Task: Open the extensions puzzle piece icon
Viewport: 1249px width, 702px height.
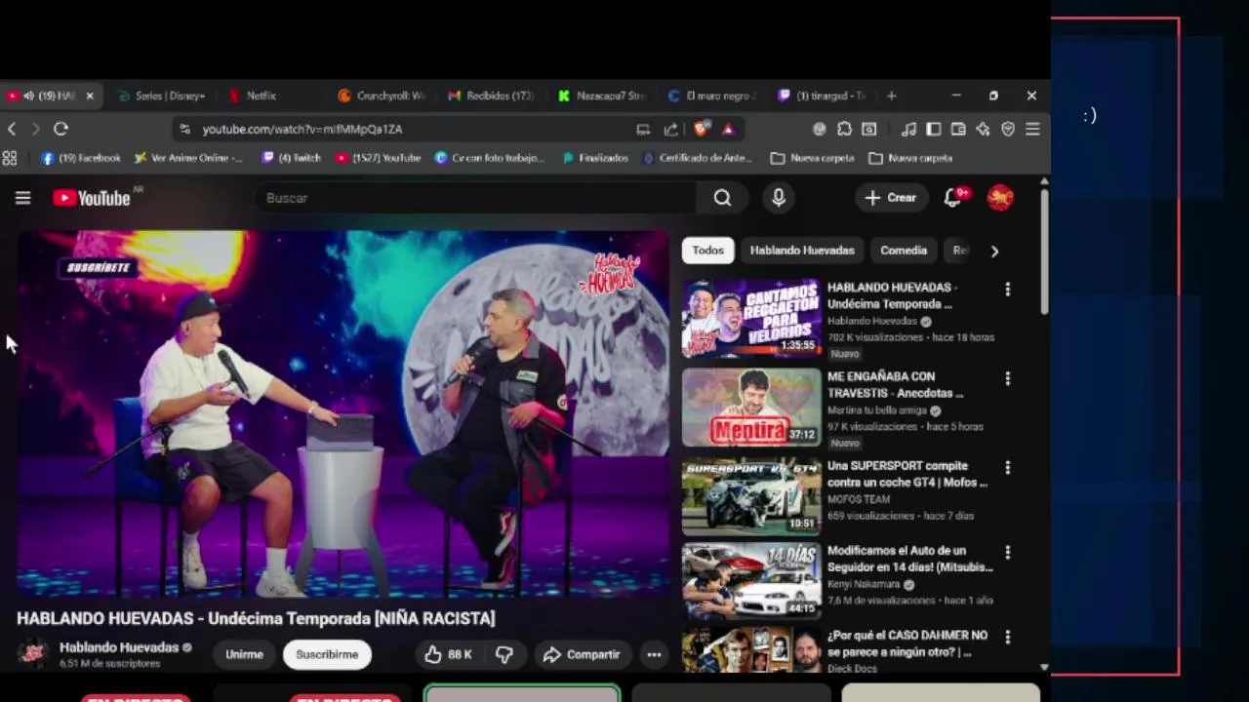Action: 844,129
